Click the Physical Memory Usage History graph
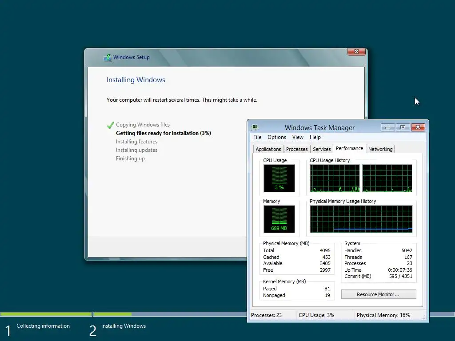This screenshot has height=341, width=455. point(361,219)
